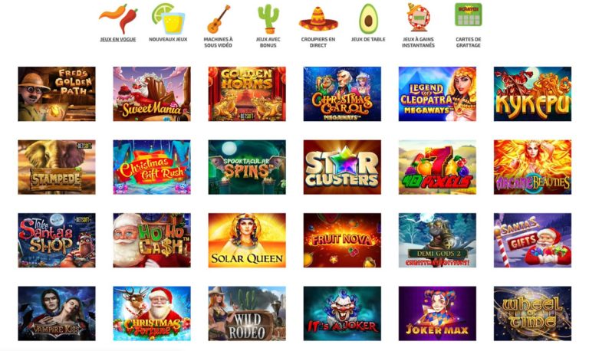Click the sombrero Croupiers en Direct icon

click(318, 18)
